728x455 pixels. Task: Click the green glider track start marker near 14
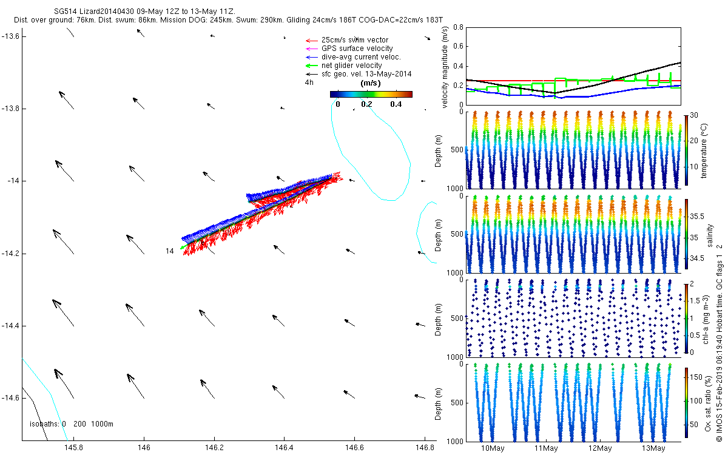coord(183,248)
